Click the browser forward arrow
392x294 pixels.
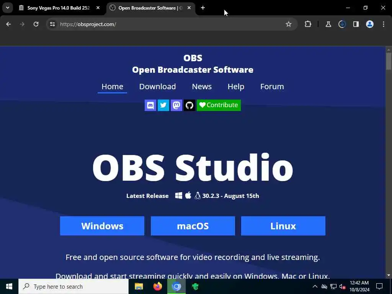(x=22, y=24)
